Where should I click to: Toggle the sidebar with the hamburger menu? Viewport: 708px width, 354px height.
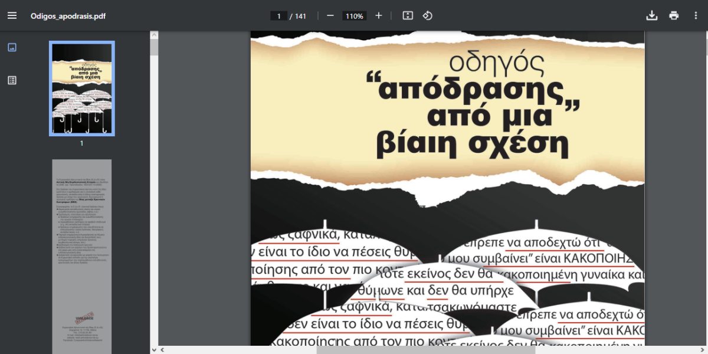(x=12, y=16)
